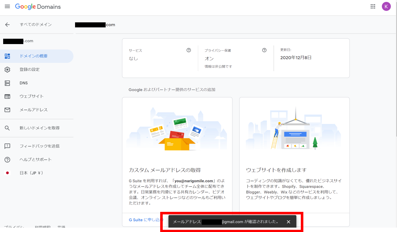Screen dimensions: 397x232
Task: Open 登録の設定 in the sidebar
Action: tap(37, 70)
